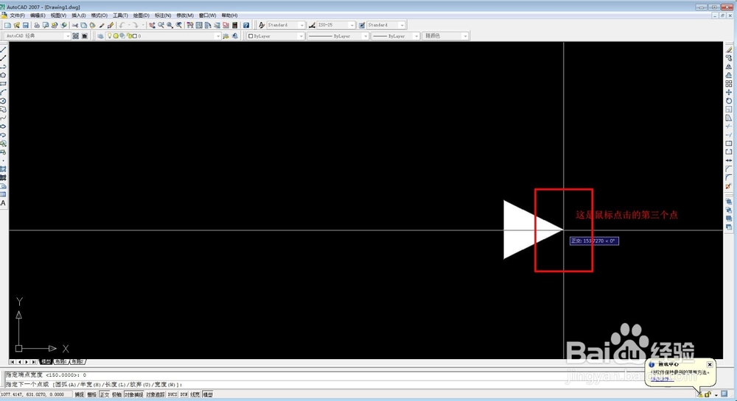
Task: Toggle 对象追踪 object tracking in status bar
Action: 156,394
